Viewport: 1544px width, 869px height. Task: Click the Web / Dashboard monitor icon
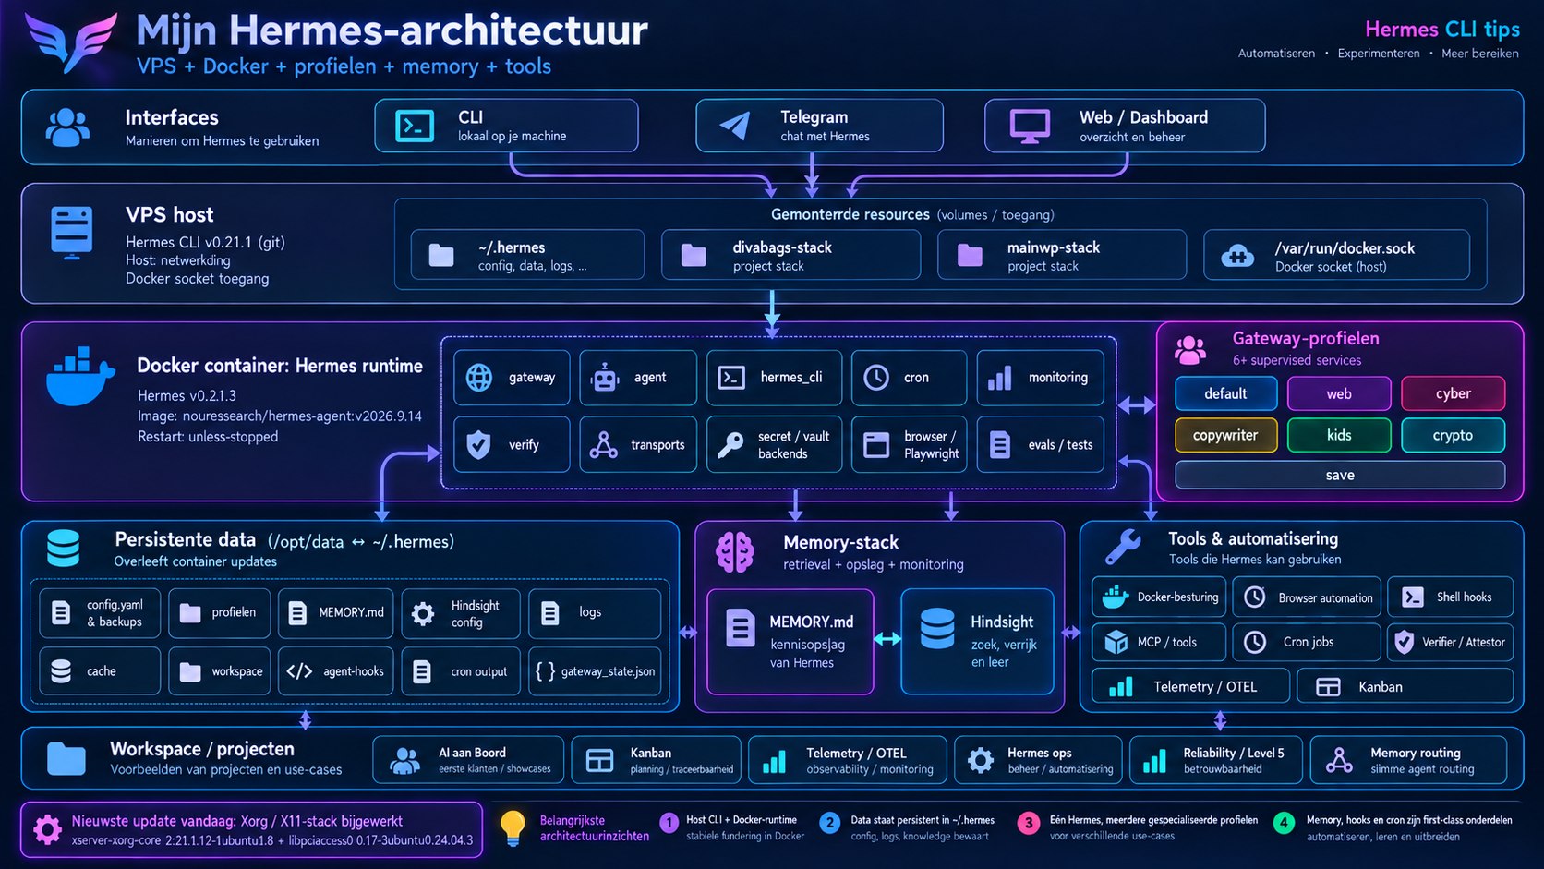point(1030,127)
